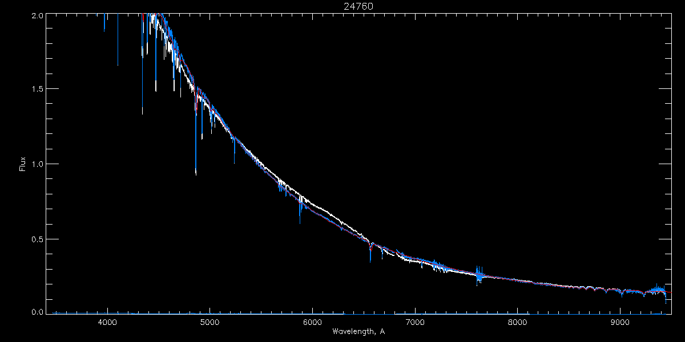Click x-axis tick label "4000"
Screen dimensions: 685x342
[107, 321]
